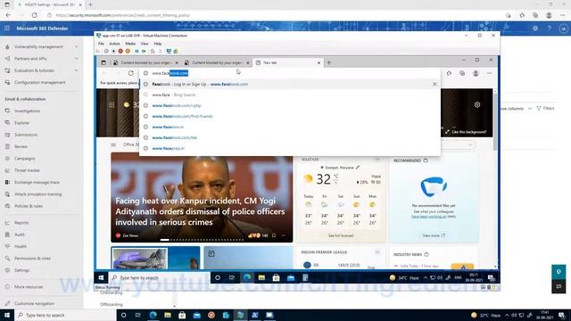This screenshot has height=321, width=571.
Task: Click the Pause VM toolbar icon
Action: point(137,52)
